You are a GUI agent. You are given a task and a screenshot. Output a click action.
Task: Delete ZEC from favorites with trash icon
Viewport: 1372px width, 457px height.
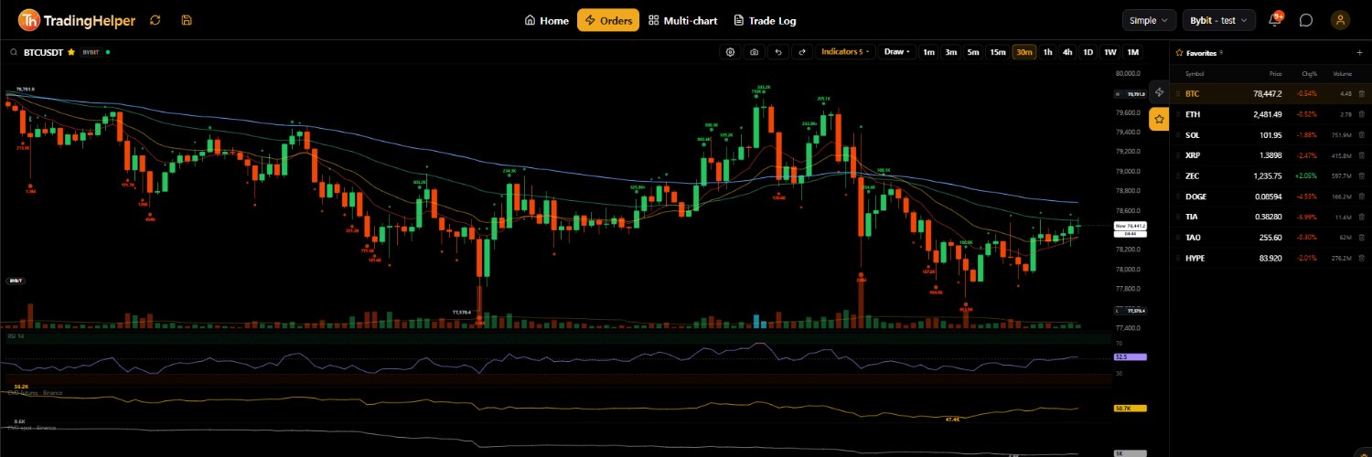pyautogui.click(x=1361, y=175)
